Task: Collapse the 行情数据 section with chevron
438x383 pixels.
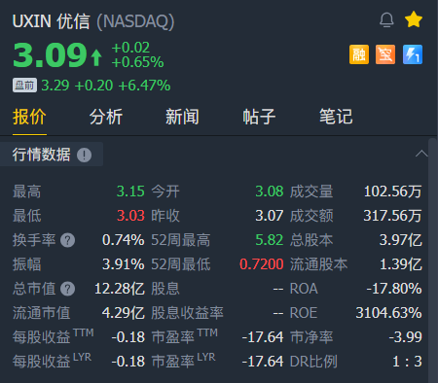Action: (x=421, y=154)
